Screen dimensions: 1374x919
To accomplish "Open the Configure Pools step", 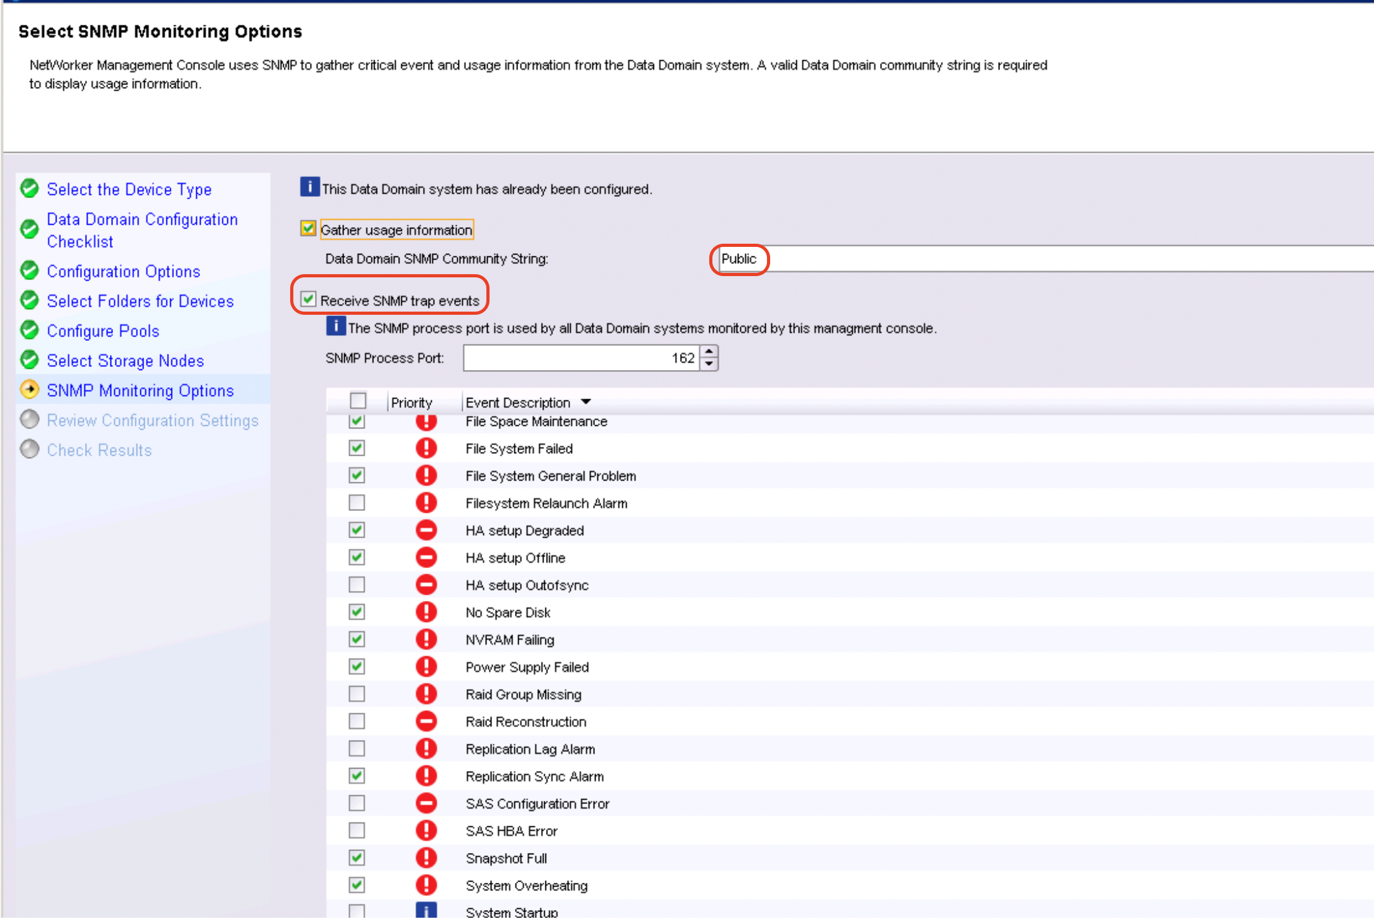I will click(103, 331).
